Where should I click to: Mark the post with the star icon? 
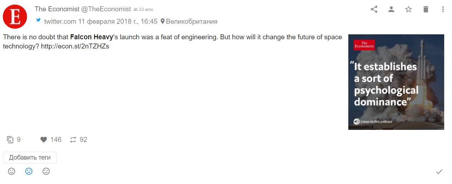pyautogui.click(x=408, y=10)
